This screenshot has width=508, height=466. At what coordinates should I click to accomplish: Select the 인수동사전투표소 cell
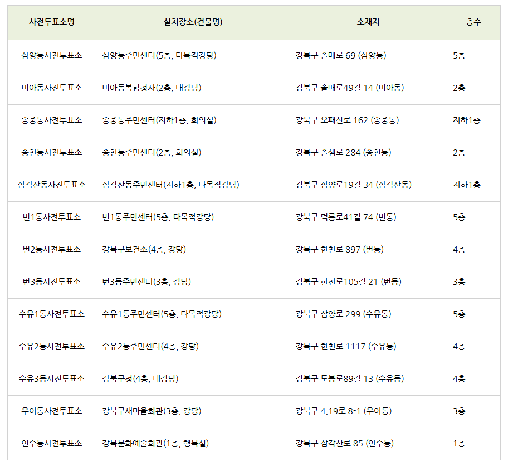pos(52,443)
